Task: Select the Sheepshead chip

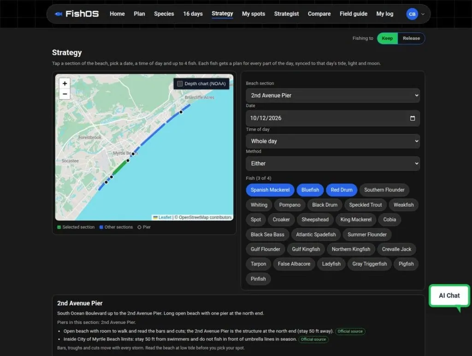Action: [315, 220]
